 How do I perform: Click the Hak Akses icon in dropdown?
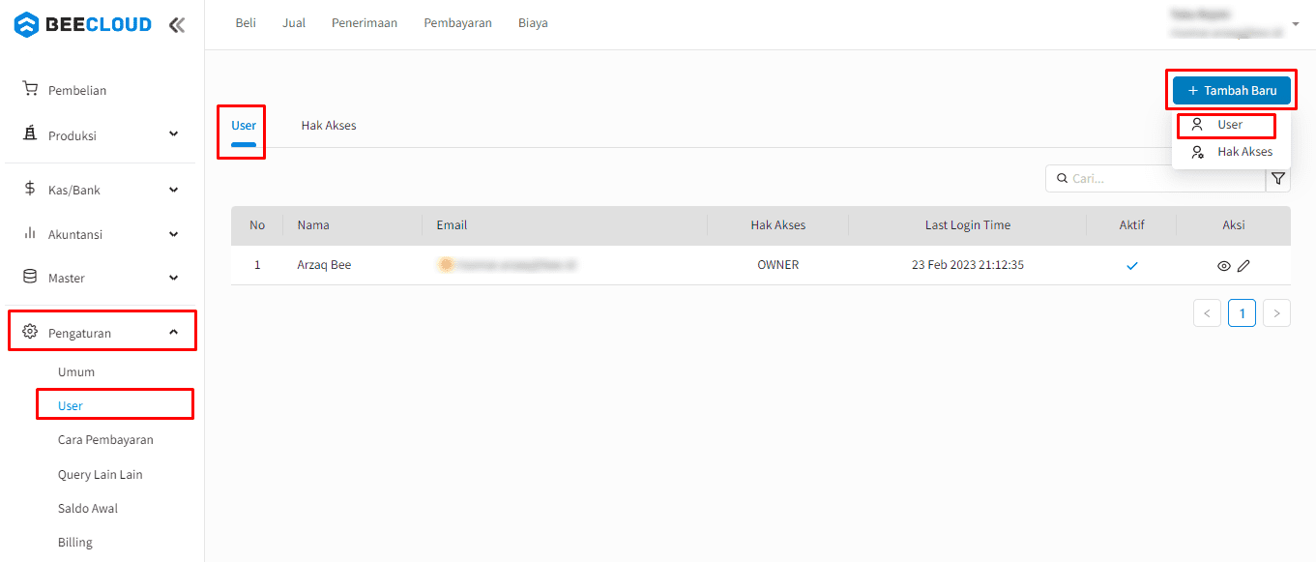[x=1197, y=152]
